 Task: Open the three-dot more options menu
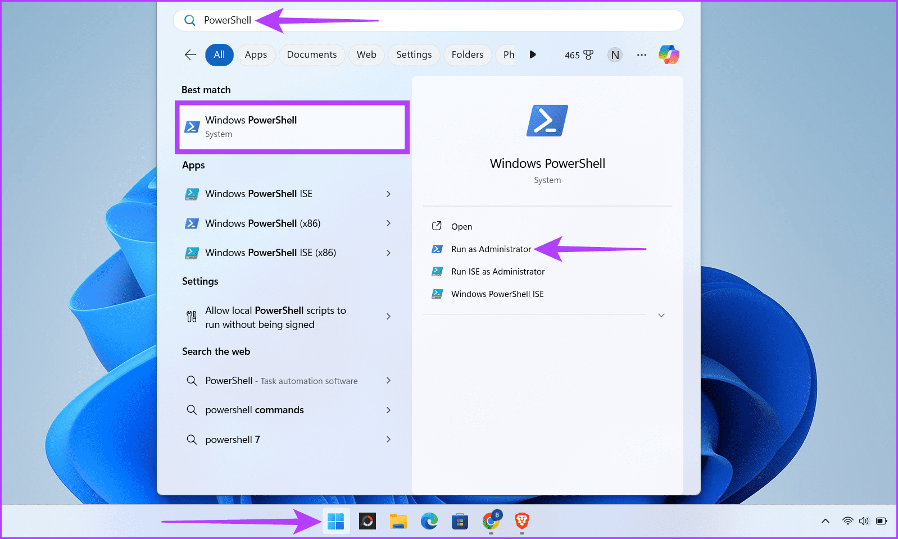[x=642, y=55]
